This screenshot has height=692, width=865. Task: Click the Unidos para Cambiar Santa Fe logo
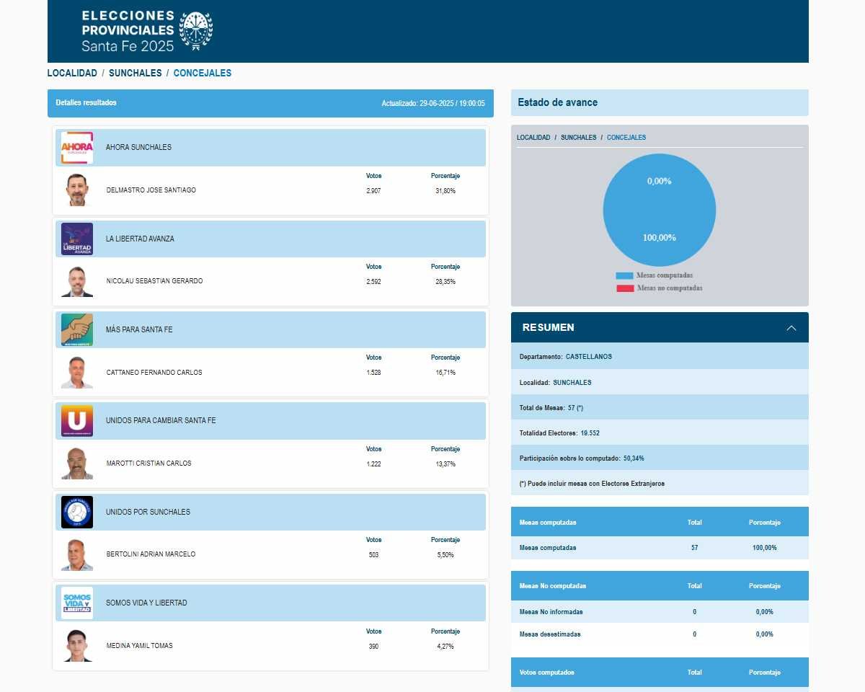pyautogui.click(x=77, y=420)
